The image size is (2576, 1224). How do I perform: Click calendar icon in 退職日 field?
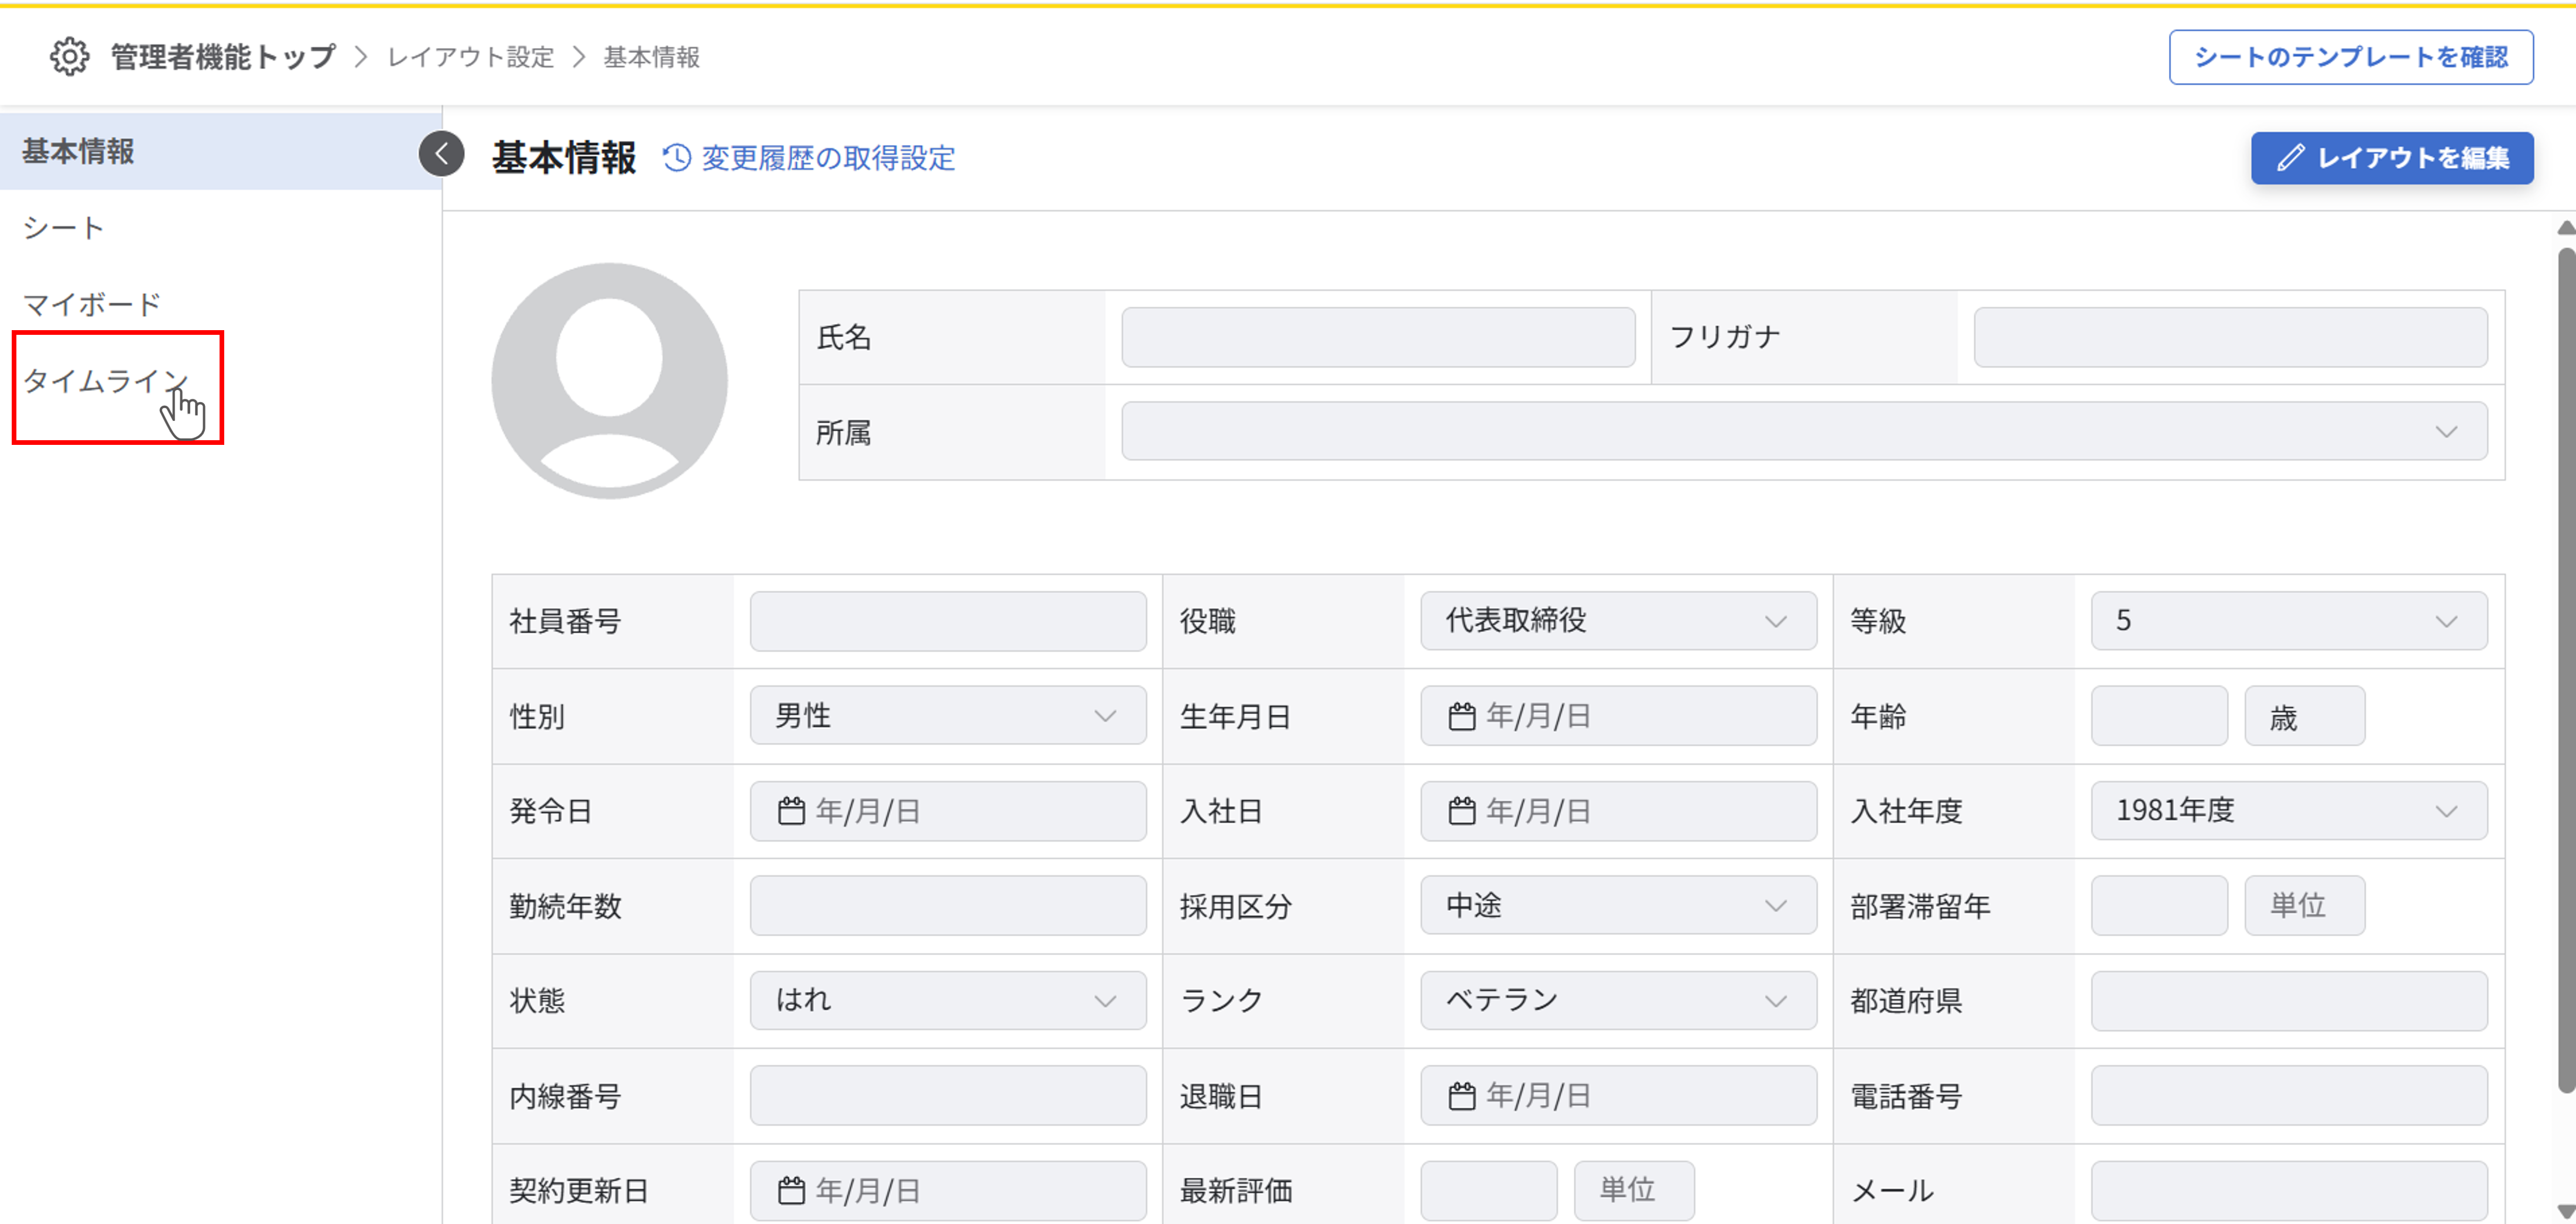tap(1462, 1097)
